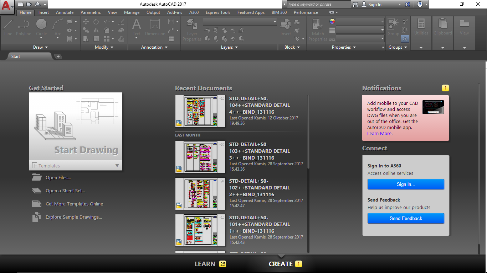Click the Sign In button for A360
The height and width of the screenshot is (273, 487).
pos(406,184)
